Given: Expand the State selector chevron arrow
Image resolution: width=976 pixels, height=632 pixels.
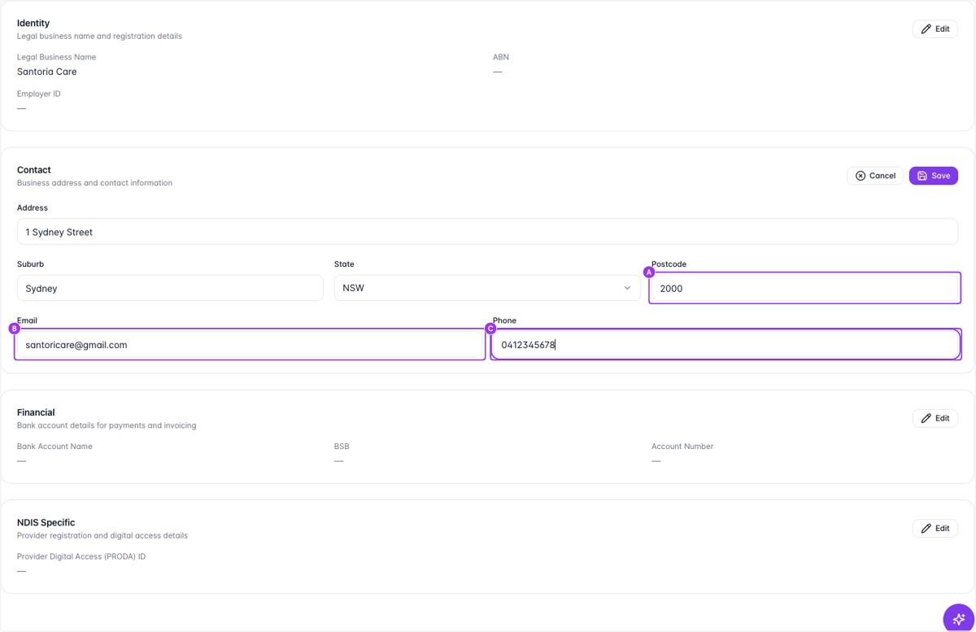Looking at the screenshot, I should [627, 288].
